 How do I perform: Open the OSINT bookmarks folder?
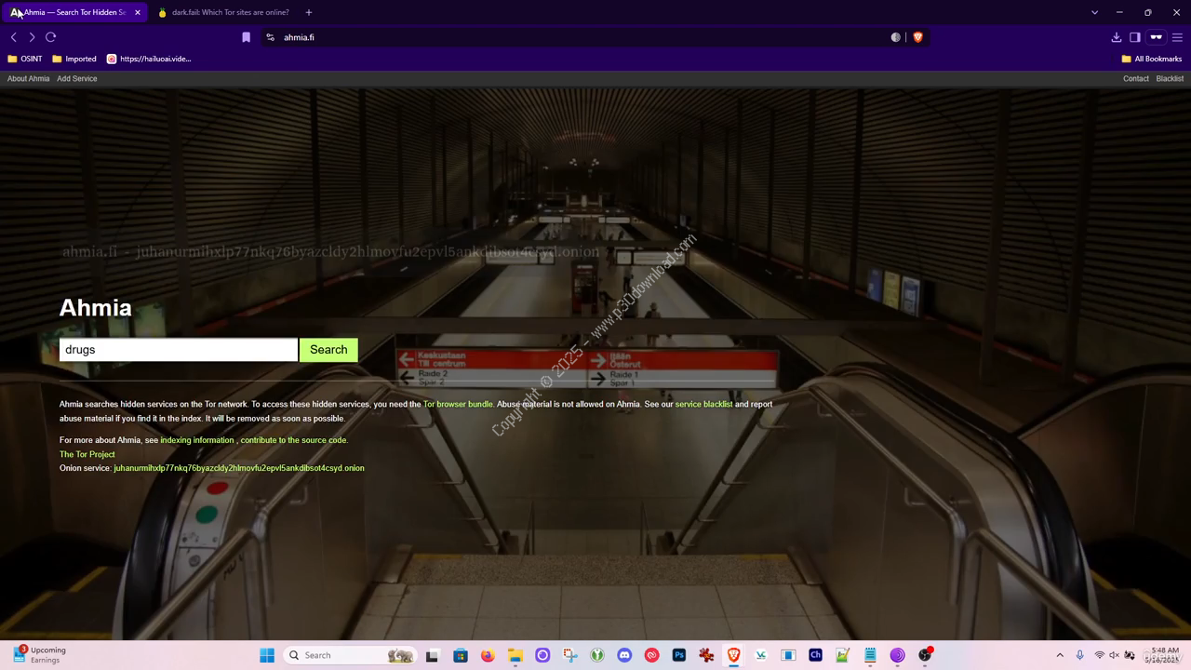coord(25,59)
